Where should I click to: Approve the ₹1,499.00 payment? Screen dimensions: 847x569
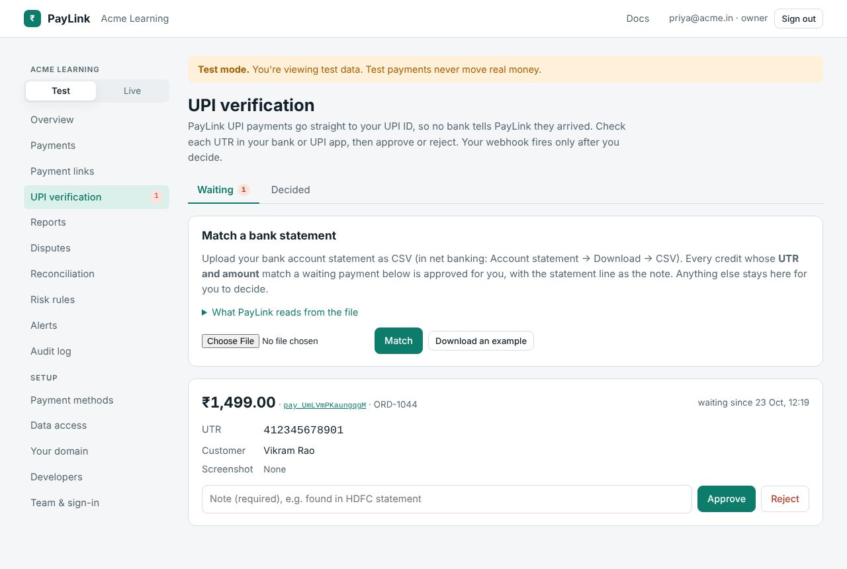click(x=727, y=499)
